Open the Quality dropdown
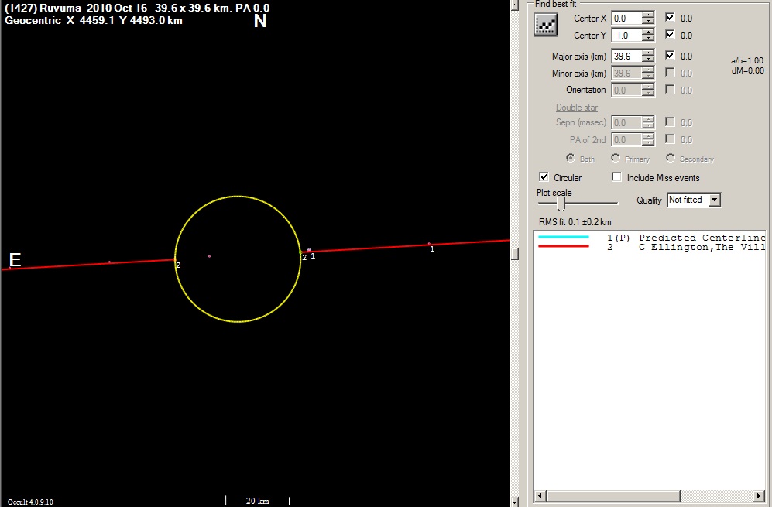This screenshot has width=772, height=507. (x=715, y=200)
